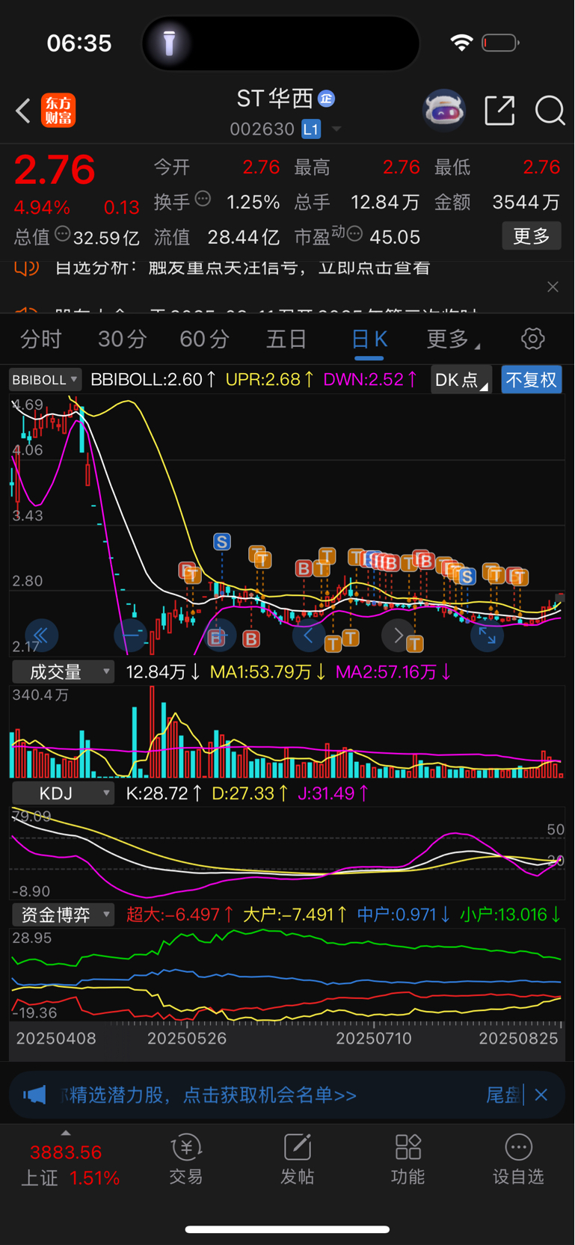Open KDJ indicator dropdown
Image resolution: width=575 pixels, height=1245 pixels.
63,793
